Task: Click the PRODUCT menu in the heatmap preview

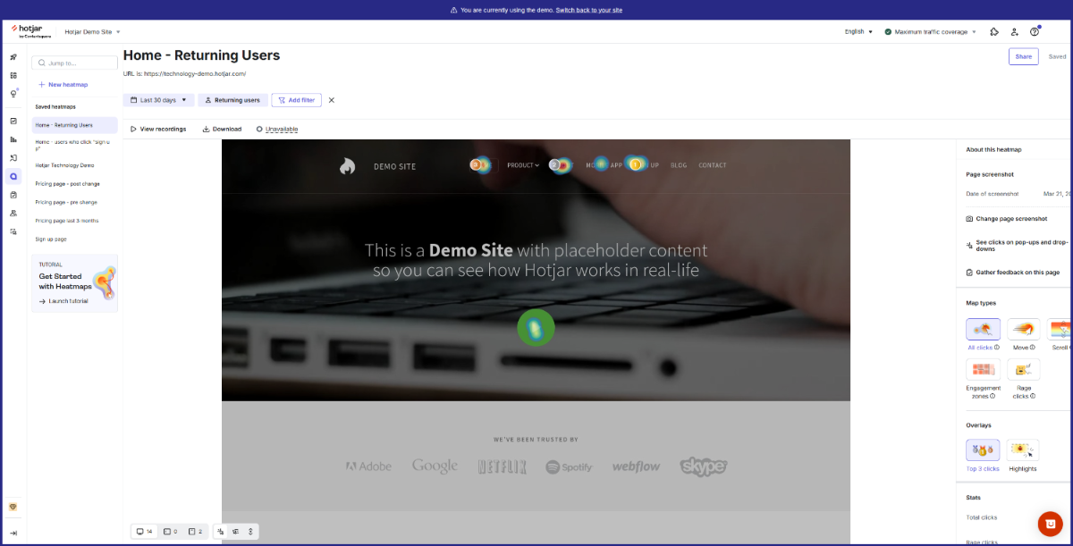Action: [x=523, y=165]
